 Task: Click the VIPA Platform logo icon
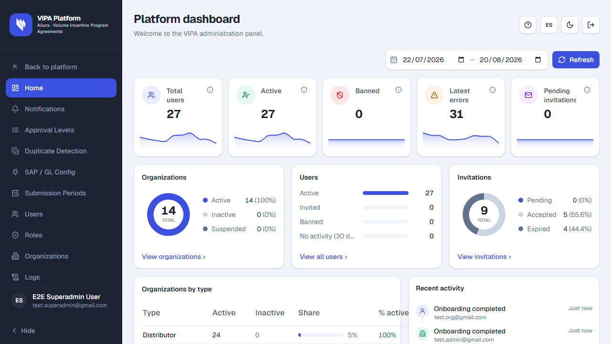(21, 25)
